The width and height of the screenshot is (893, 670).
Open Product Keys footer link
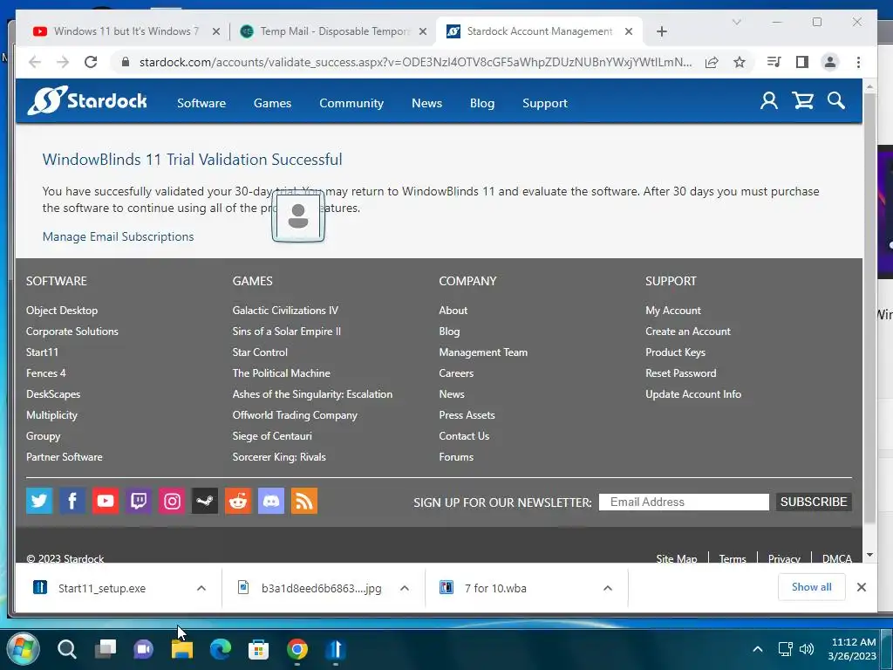click(x=676, y=352)
